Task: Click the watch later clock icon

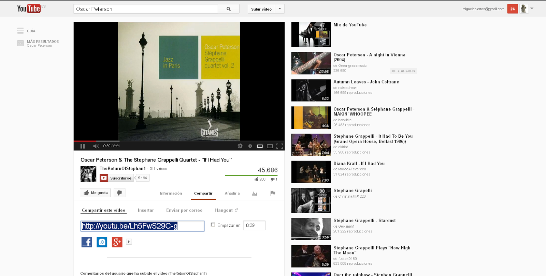Action: click(x=250, y=146)
